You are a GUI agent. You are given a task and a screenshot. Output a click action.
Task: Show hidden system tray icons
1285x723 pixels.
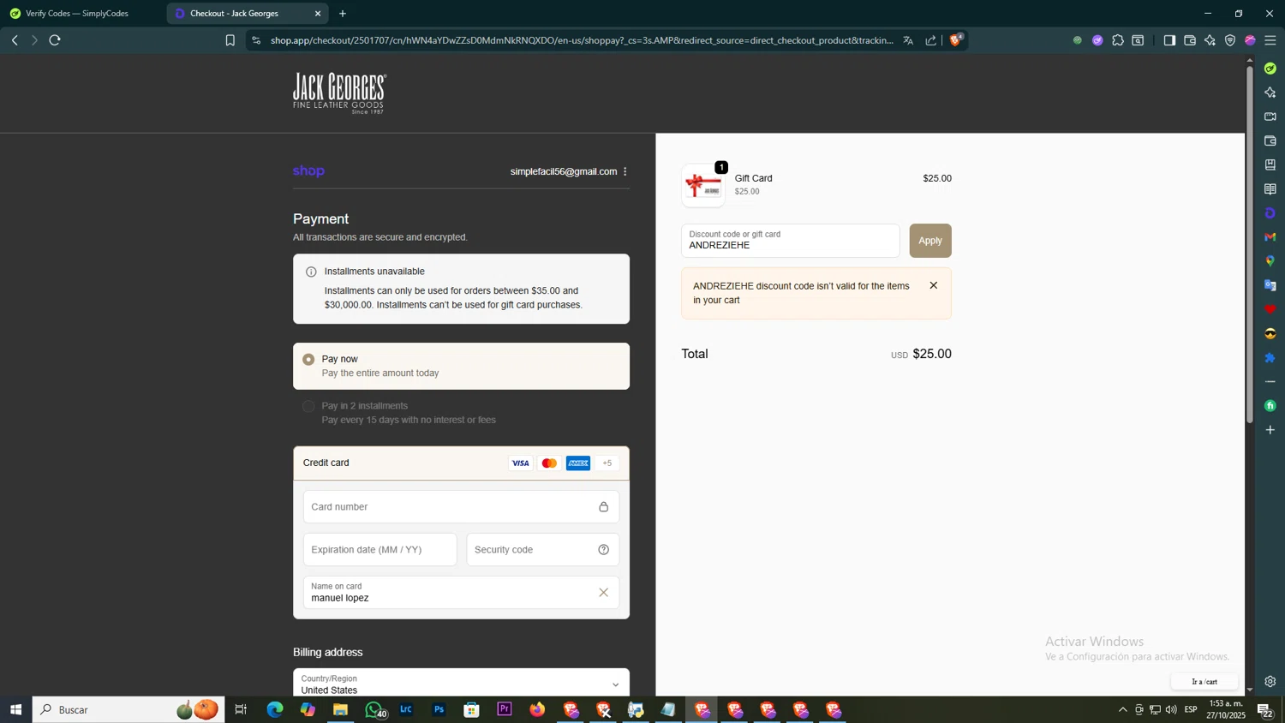click(x=1122, y=709)
